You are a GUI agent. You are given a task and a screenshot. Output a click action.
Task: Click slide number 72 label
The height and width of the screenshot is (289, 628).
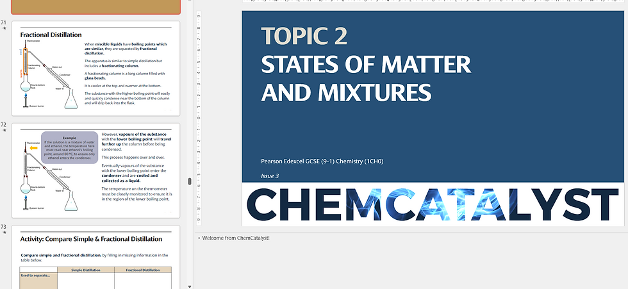[4, 124]
